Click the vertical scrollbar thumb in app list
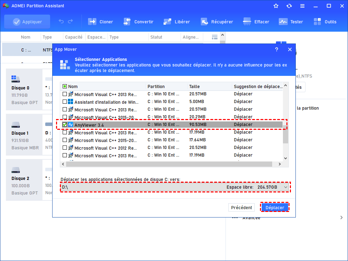 (x=286, y=135)
